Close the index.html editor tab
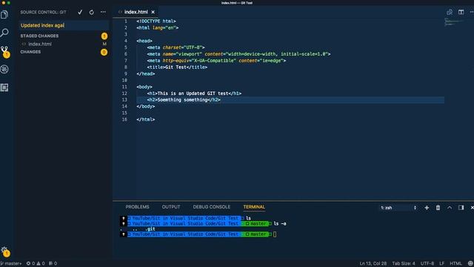The image size is (474, 267). [x=153, y=12]
